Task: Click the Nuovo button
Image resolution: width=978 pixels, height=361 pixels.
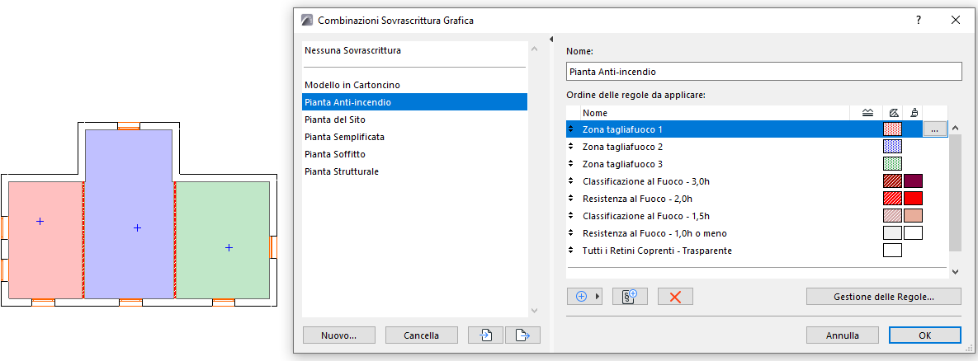Action: coord(338,335)
